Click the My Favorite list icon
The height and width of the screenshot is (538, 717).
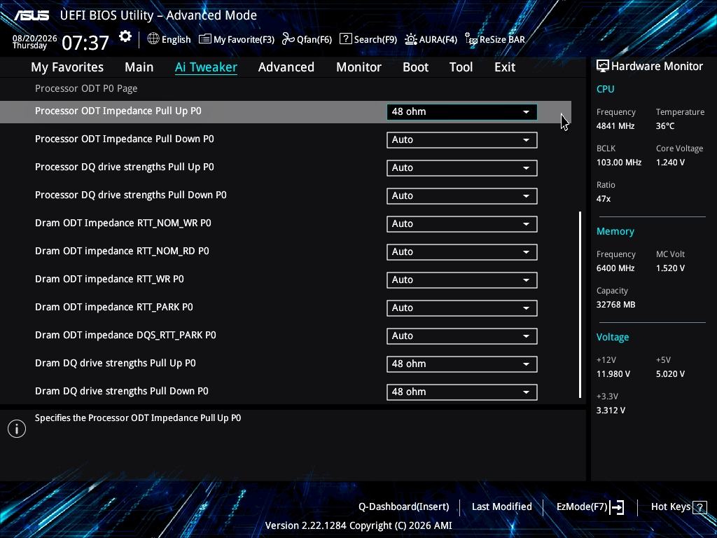pos(205,39)
